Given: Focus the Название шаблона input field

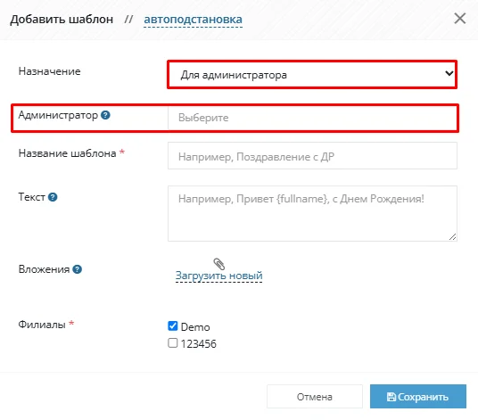Looking at the screenshot, I should (x=312, y=156).
